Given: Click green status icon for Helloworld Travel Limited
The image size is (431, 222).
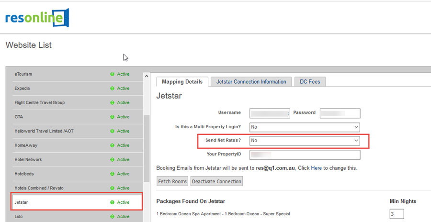Looking at the screenshot, I should click(112, 131).
